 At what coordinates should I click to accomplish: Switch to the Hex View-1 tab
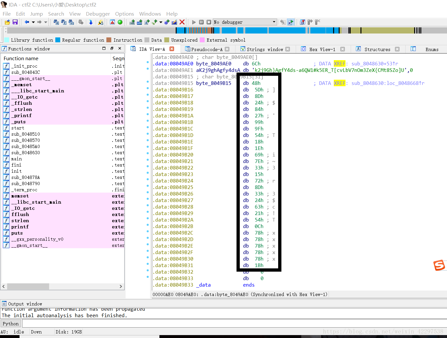pyautogui.click(x=322, y=49)
